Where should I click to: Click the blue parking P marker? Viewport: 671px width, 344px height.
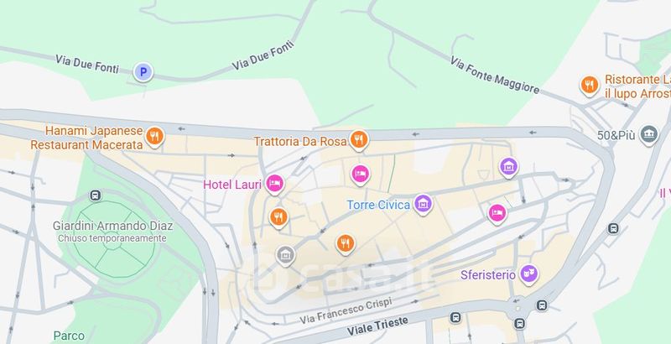click(x=143, y=72)
